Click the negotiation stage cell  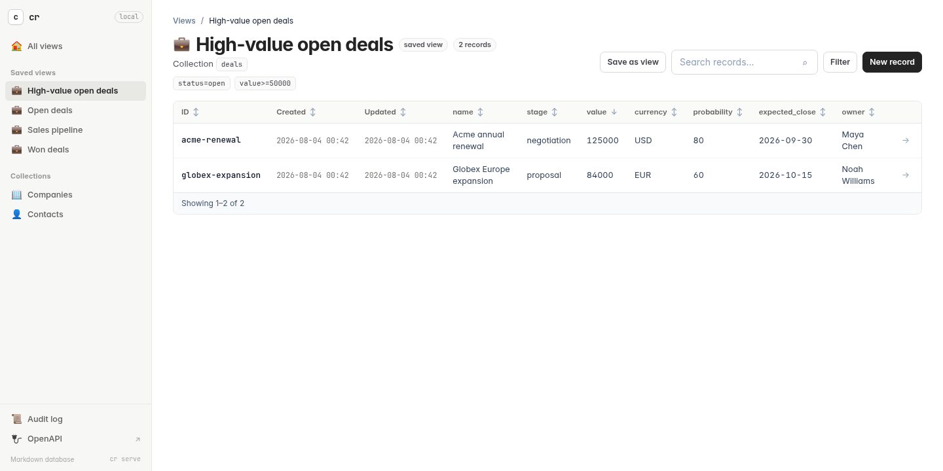pos(549,141)
